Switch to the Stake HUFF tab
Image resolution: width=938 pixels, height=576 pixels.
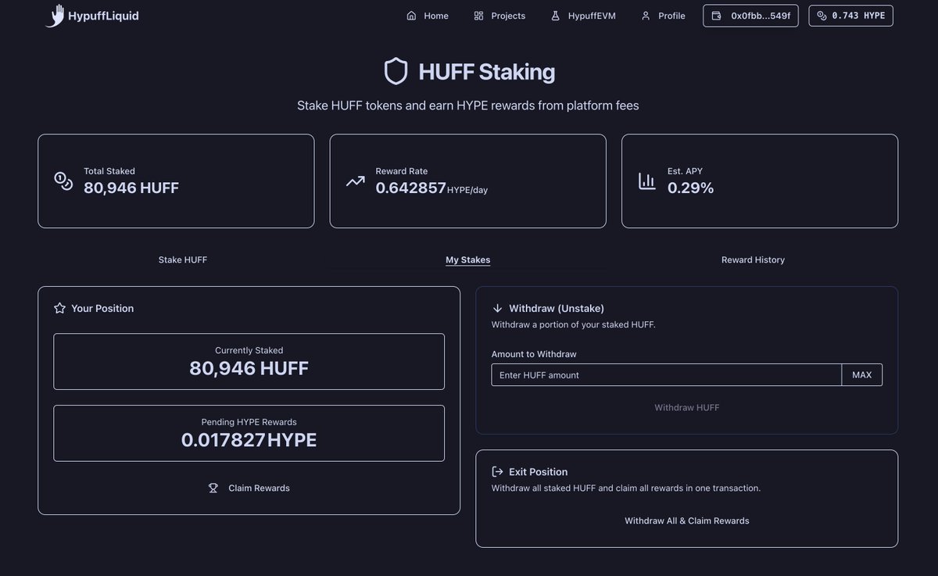pyautogui.click(x=182, y=259)
